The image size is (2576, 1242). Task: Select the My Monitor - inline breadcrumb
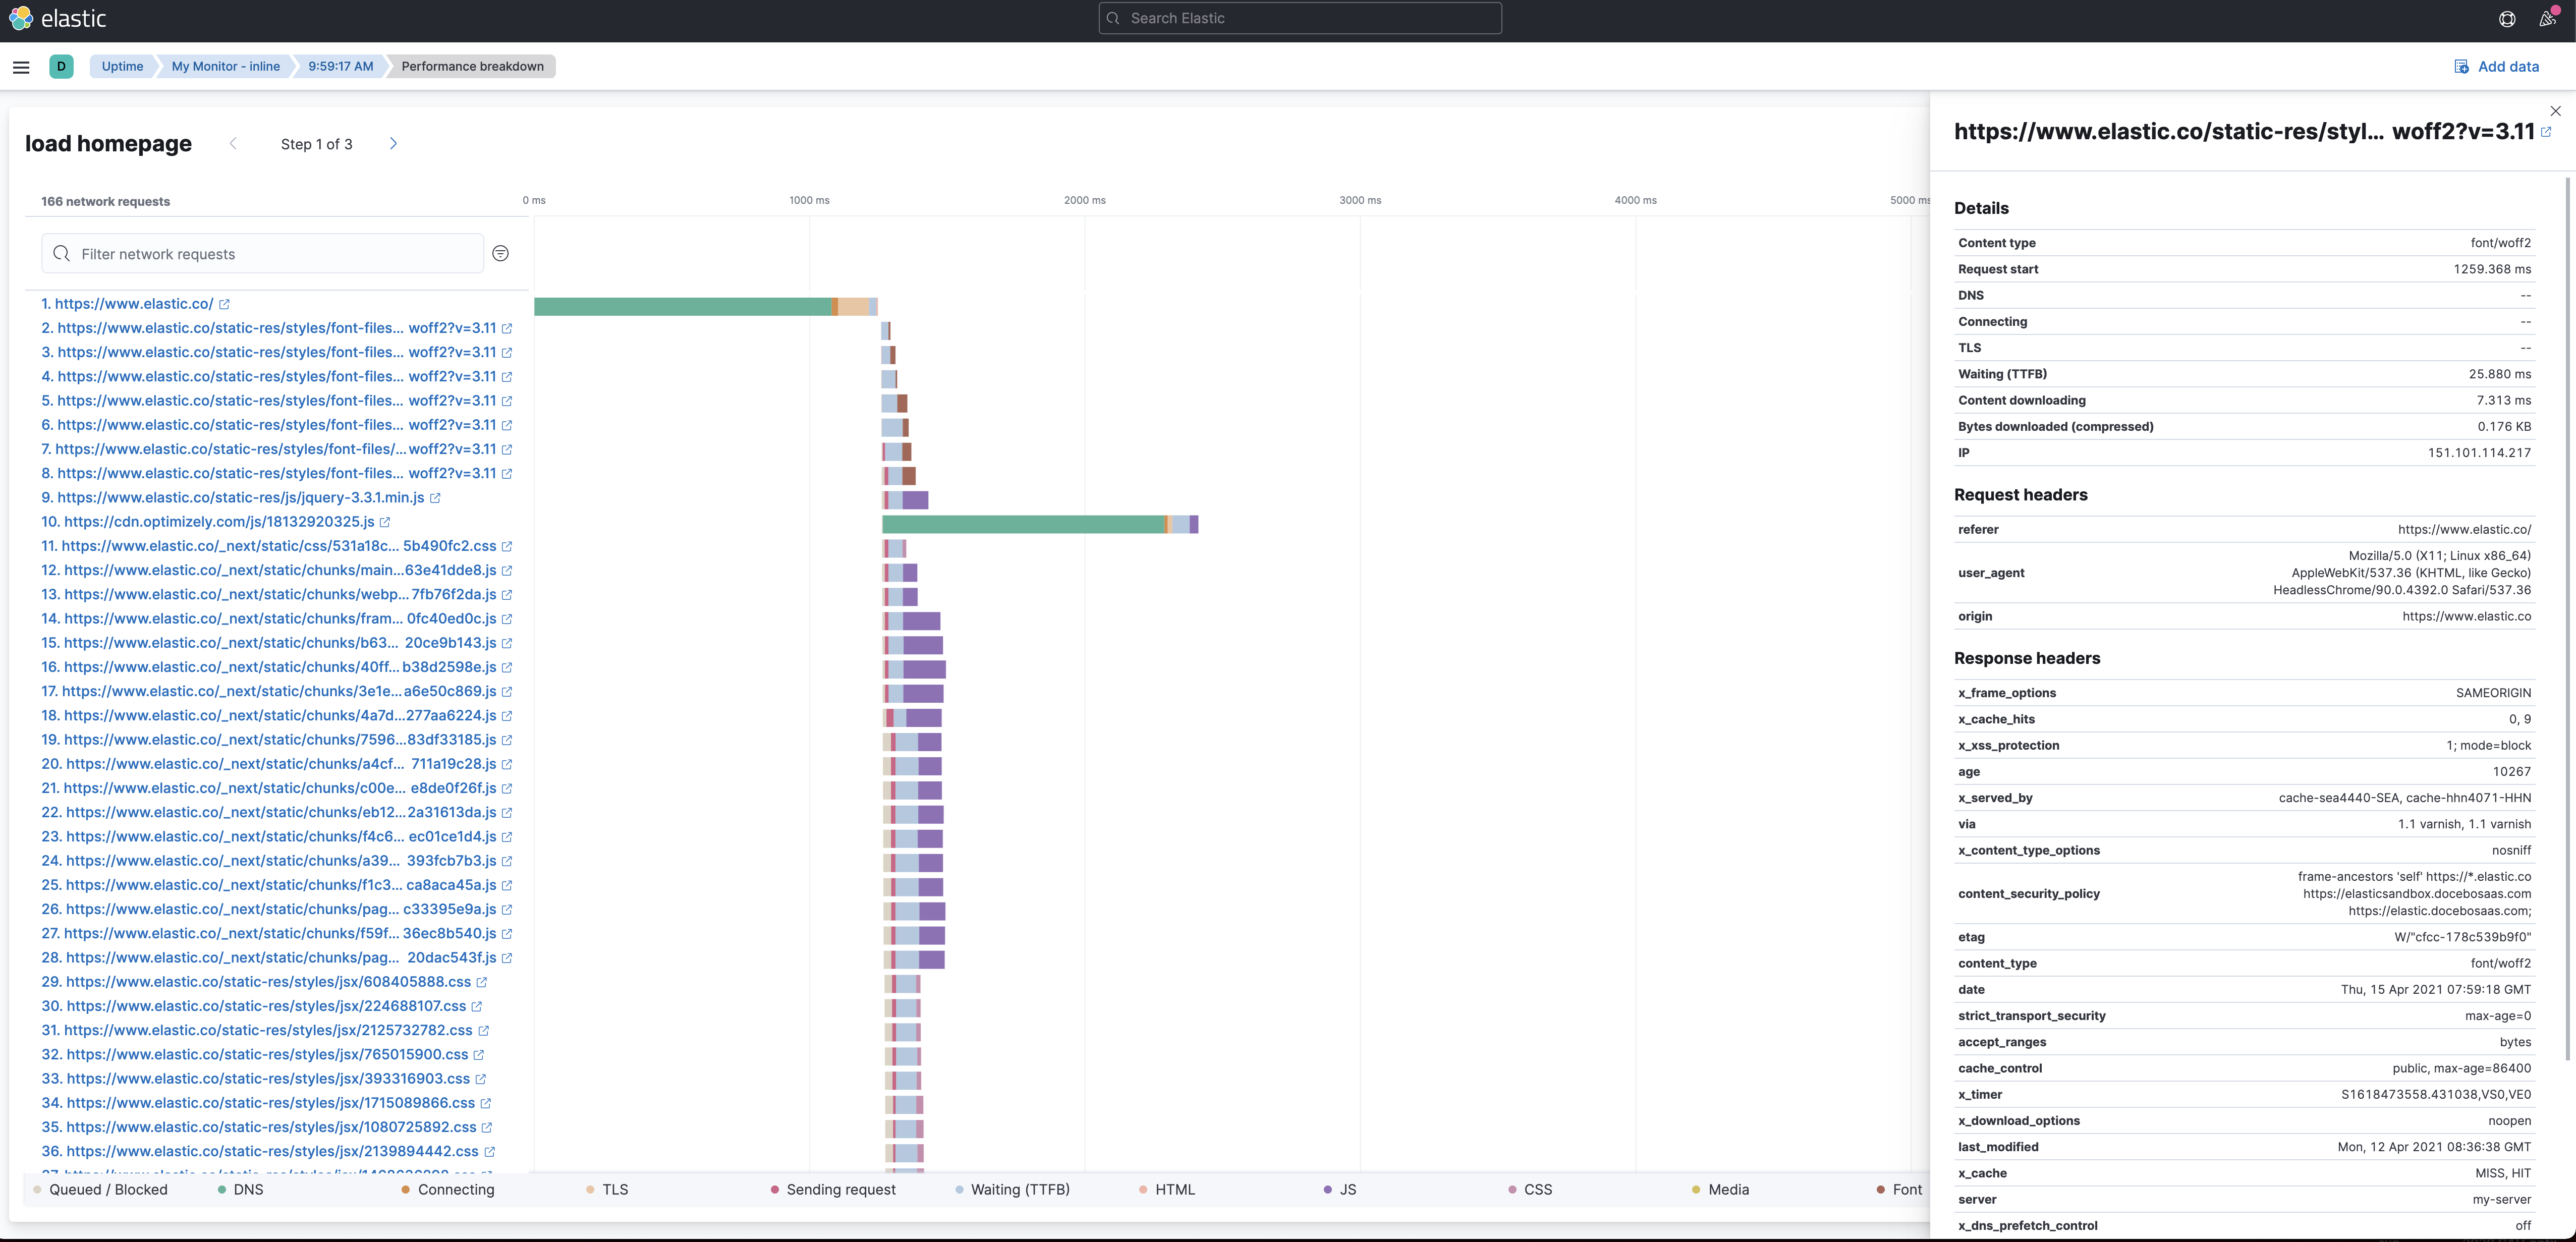click(x=225, y=67)
